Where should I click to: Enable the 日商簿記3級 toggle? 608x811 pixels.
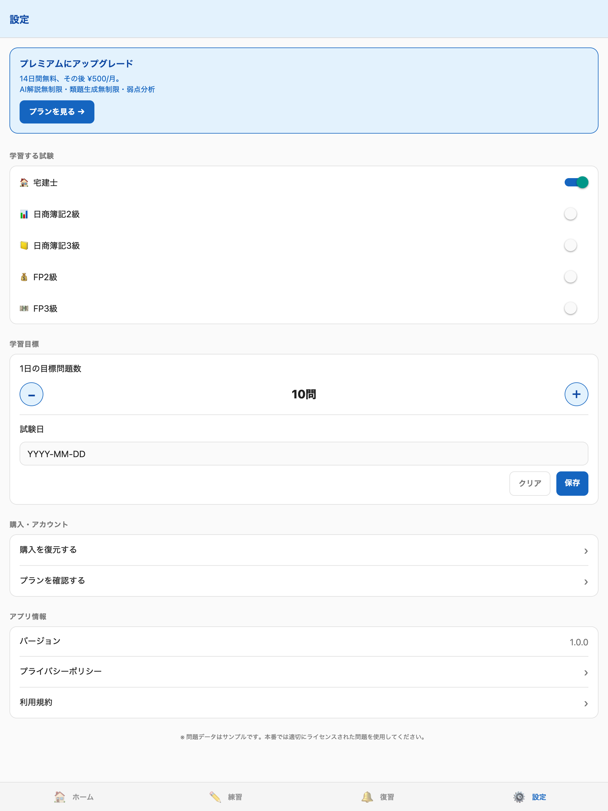[576, 245]
